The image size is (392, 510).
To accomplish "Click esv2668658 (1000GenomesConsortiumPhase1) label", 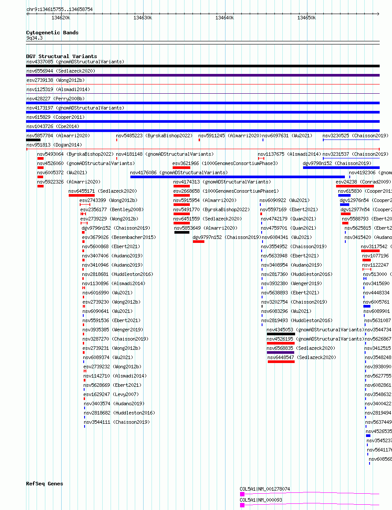I will [226, 191].
